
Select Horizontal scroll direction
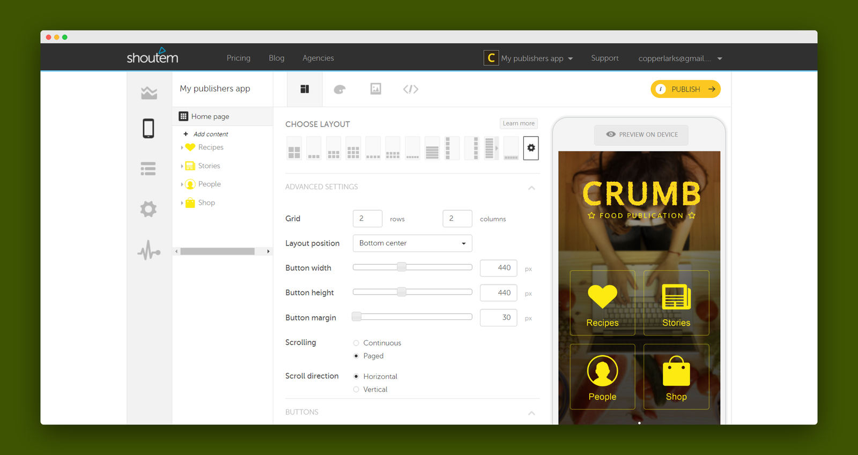click(356, 376)
